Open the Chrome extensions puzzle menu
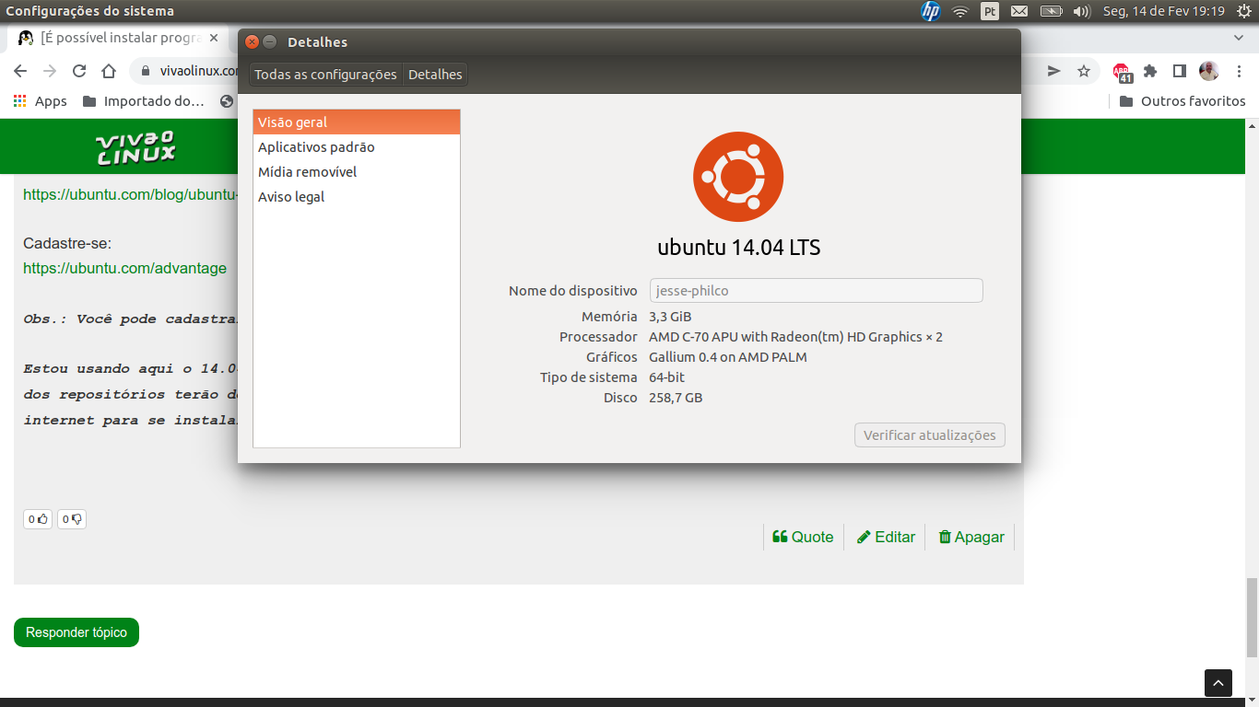The image size is (1259, 707). point(1150,71)
